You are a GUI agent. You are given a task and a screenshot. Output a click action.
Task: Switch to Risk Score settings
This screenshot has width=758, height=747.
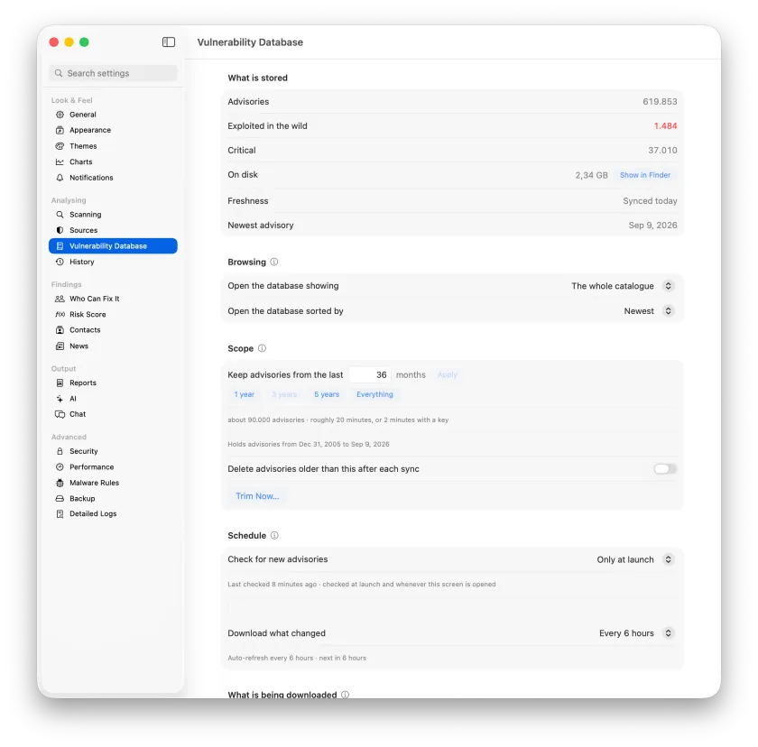click(x=113, y=315)
